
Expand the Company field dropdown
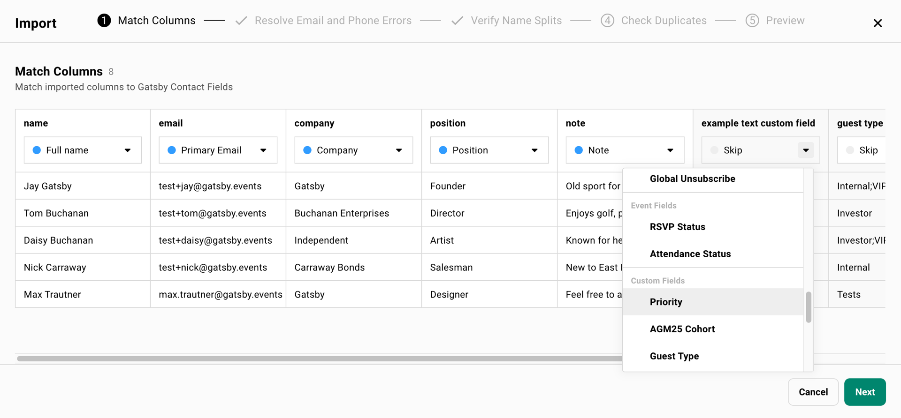coord(399,150)
